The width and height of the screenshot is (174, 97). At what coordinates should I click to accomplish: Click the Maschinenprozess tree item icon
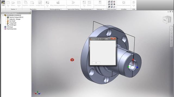[x=5, y=29]
